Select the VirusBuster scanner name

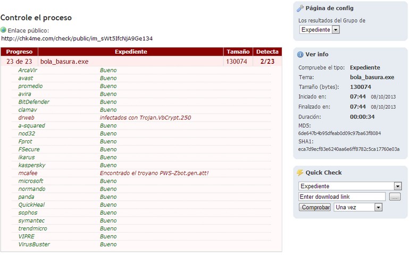click(34, 244)
